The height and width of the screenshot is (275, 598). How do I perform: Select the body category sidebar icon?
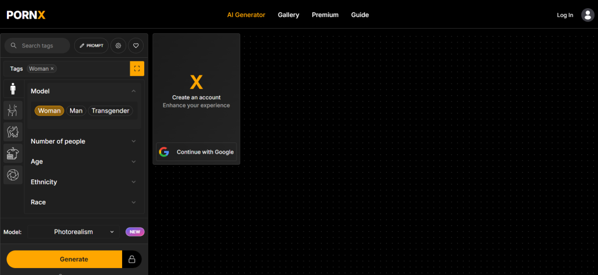coord(13,110)
